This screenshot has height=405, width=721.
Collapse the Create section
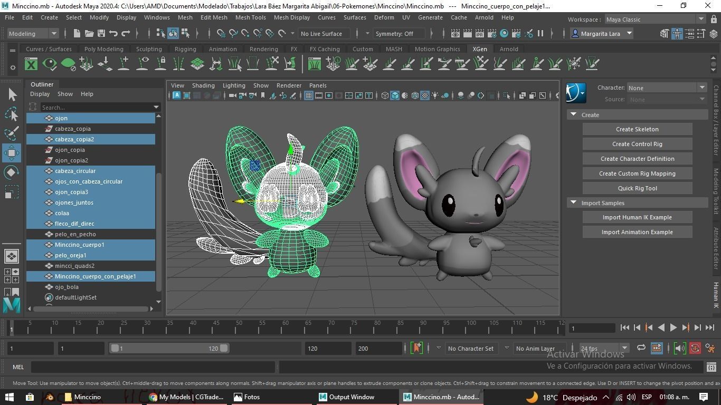click(x=573, y=114)
